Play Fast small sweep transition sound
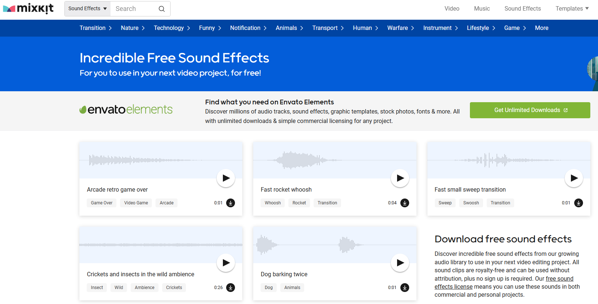This screenshot has width=598, height=304. 574,178
